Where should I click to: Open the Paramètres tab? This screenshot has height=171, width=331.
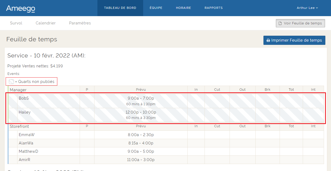tap(80, 23)
